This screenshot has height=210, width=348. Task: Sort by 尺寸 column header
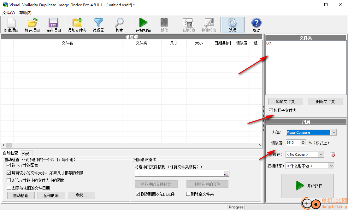tap(174, 43)
